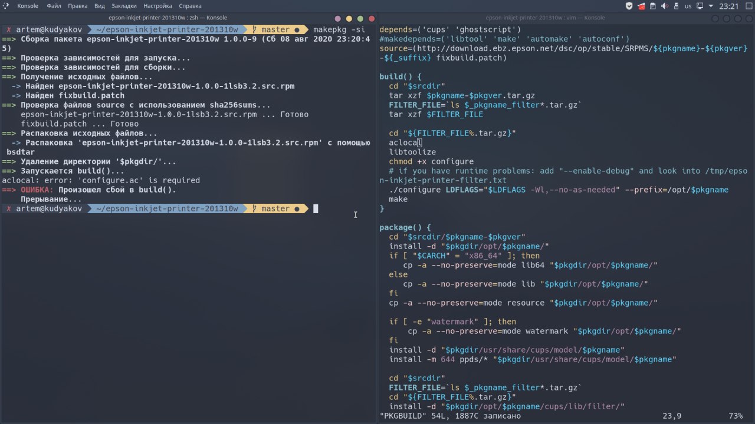Open the Вид menu
The height and width of the screenshot is (424, 755).
[x=100, y=6]
